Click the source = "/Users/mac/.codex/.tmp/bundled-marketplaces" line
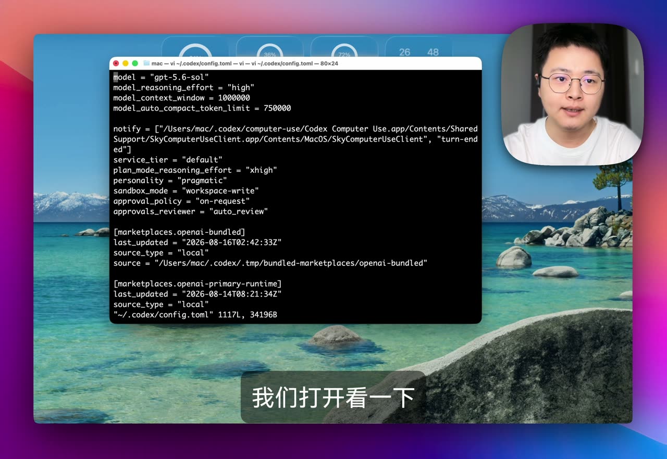The height and width of the screenshot is (459, 667). 270,263
